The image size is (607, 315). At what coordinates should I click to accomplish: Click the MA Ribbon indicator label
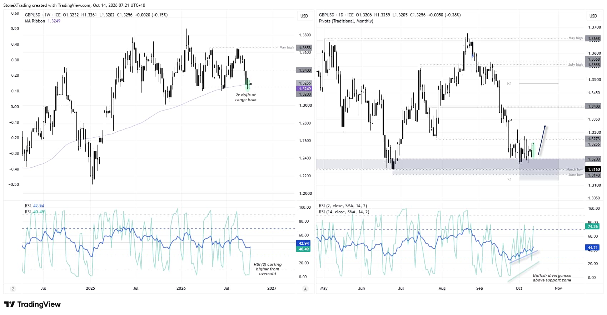coord(35,21)
